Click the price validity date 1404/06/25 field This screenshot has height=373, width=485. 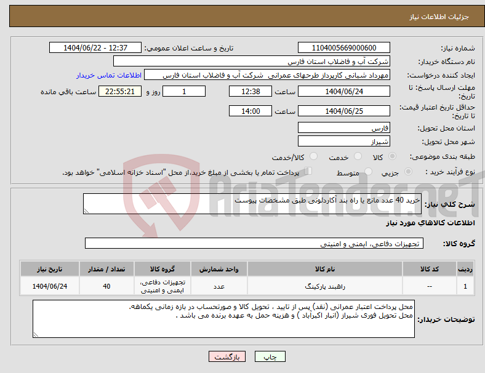coord(343,111)
